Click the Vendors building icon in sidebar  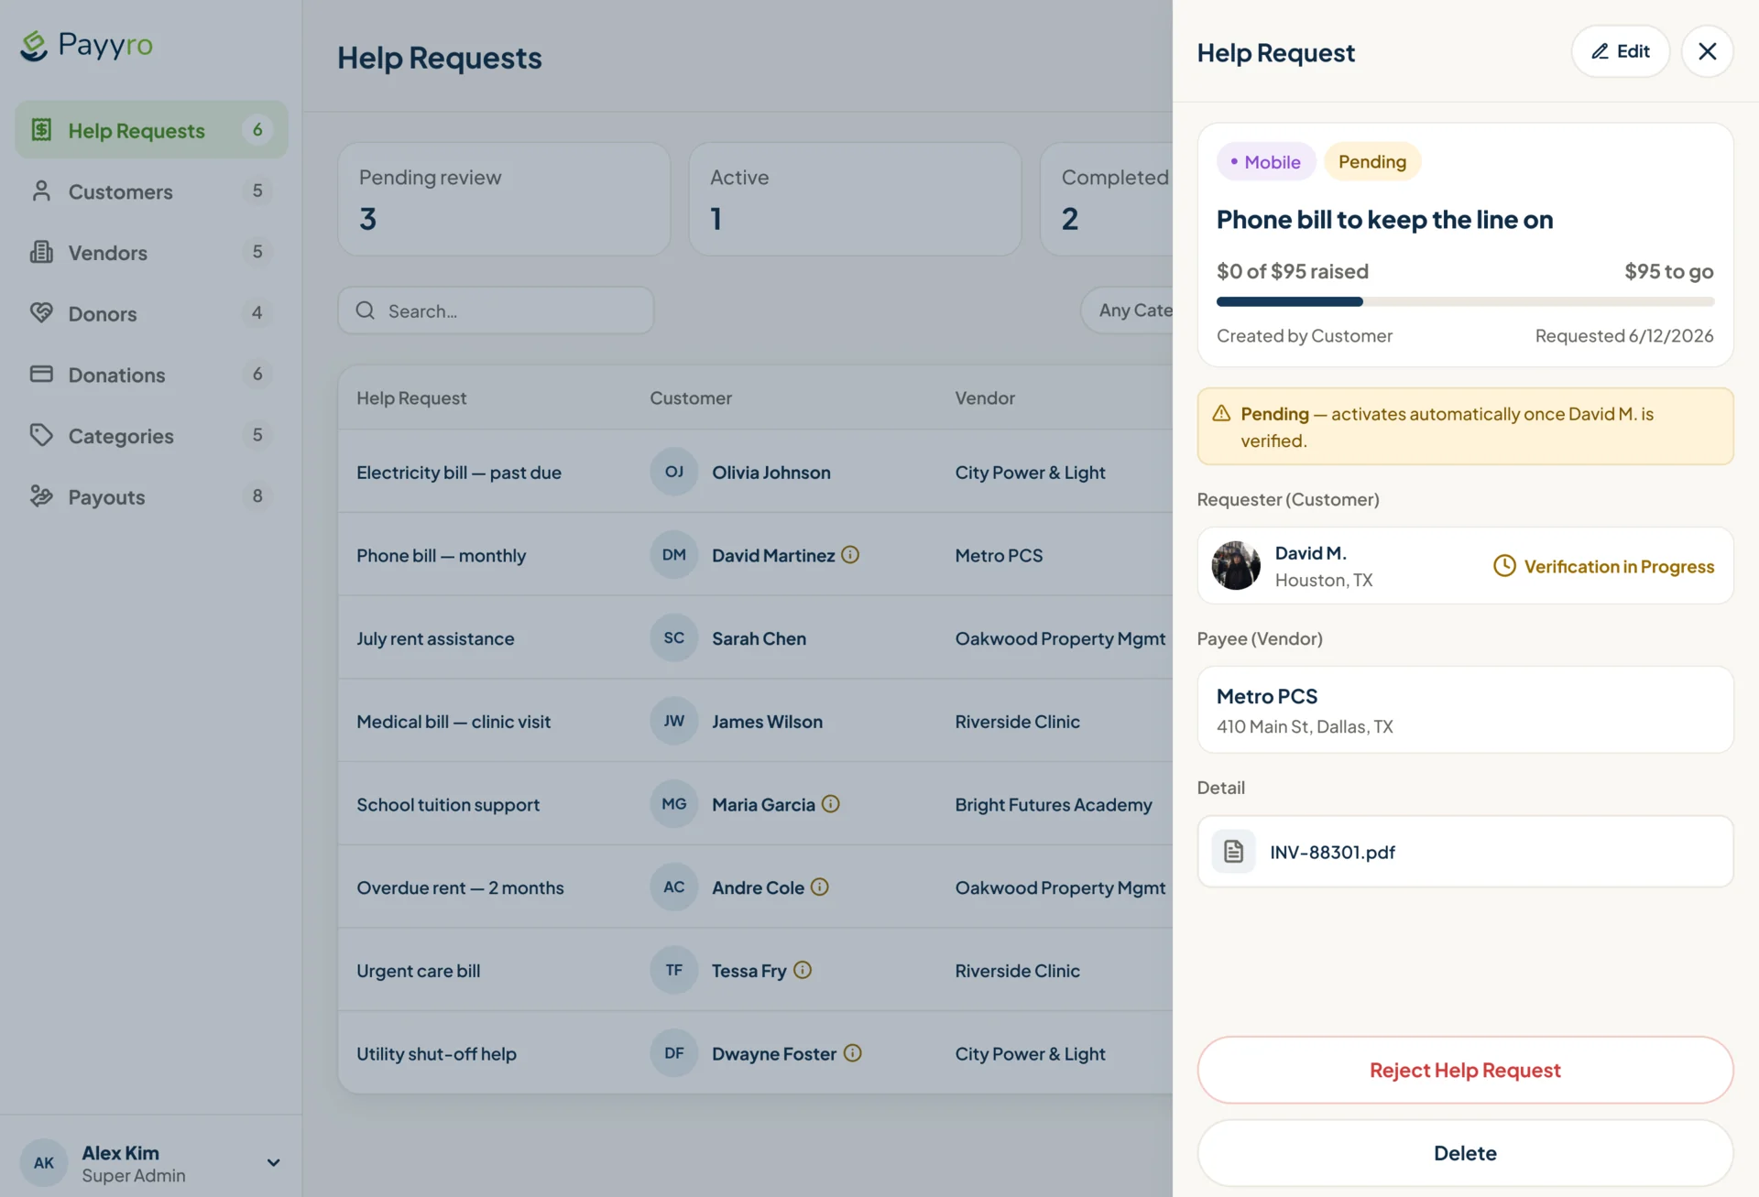click(x=41, y=252)
